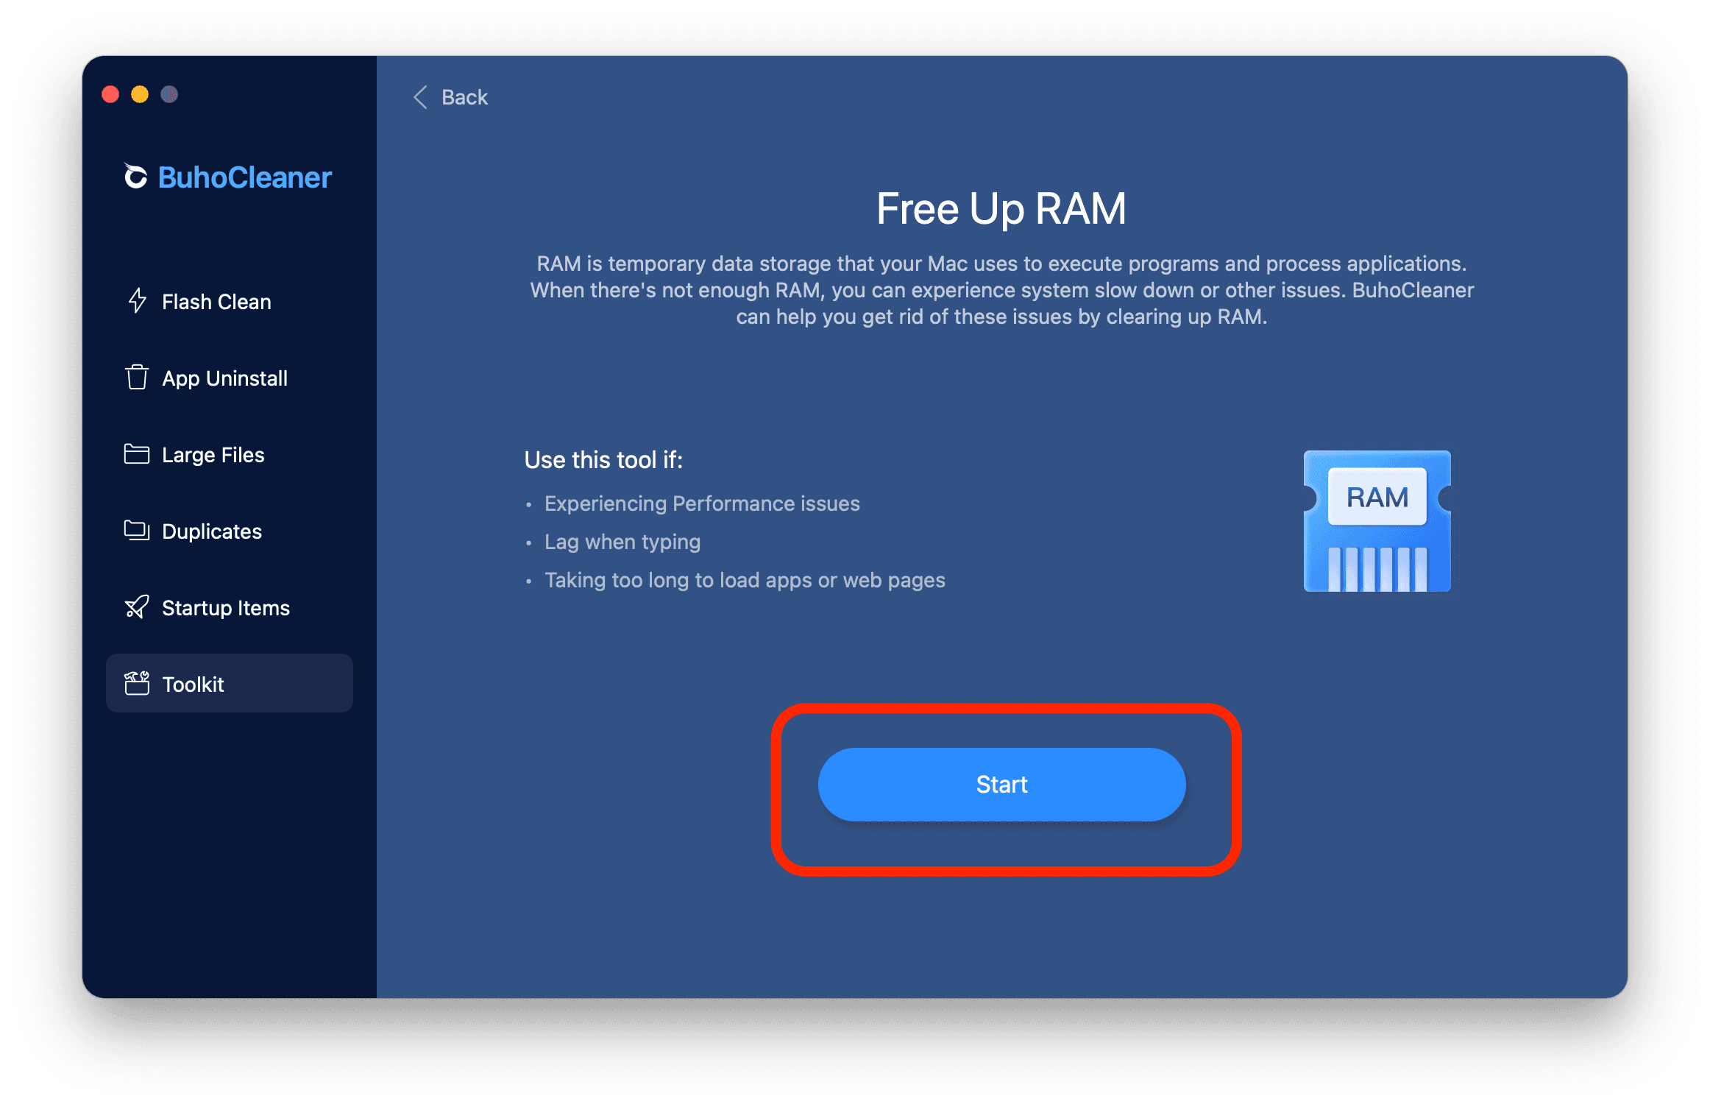Select the Large Files sidebar entry
The width and height of the screenshot is (1710, 1107).
(x=213, y=454)
